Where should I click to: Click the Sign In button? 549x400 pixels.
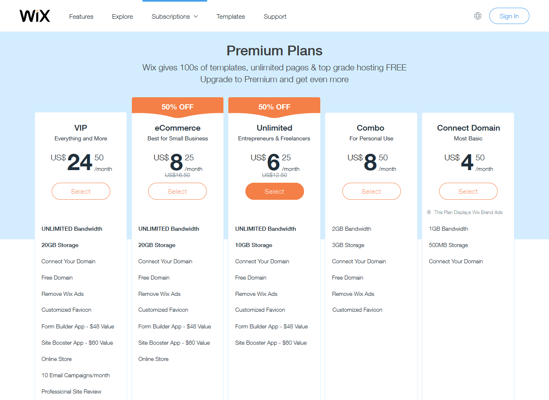click(509, 16)
